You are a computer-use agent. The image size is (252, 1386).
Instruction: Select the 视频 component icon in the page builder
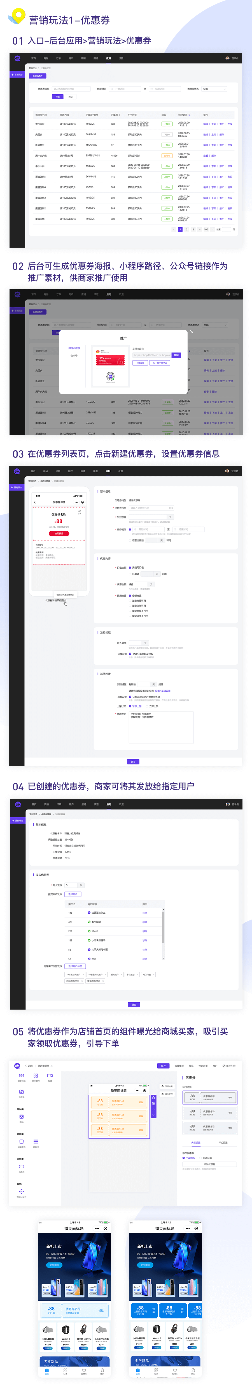tap(50, 1076)
